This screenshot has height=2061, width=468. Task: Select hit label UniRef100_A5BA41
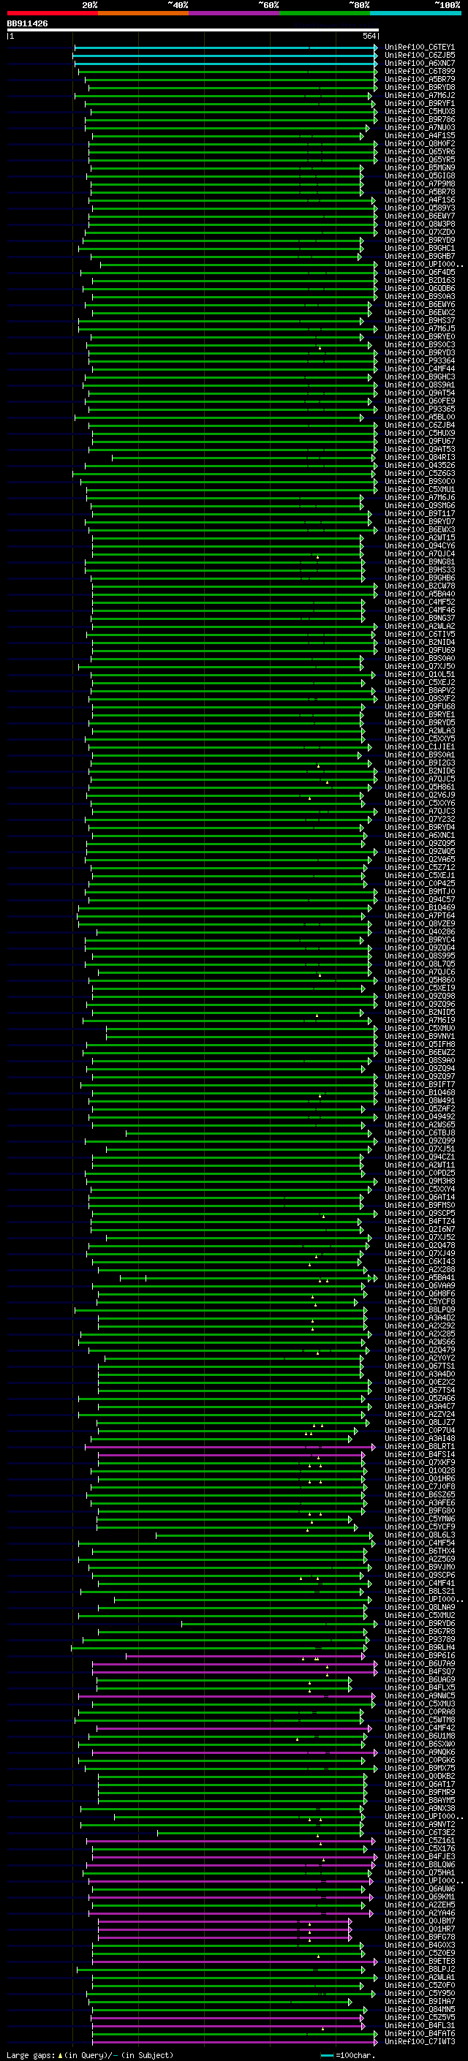tap(420, 1278)
